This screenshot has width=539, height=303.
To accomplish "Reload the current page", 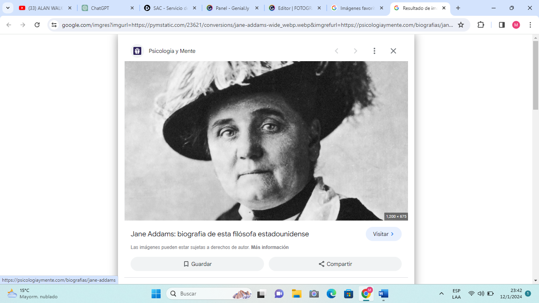I will click(x=37, y=25).
